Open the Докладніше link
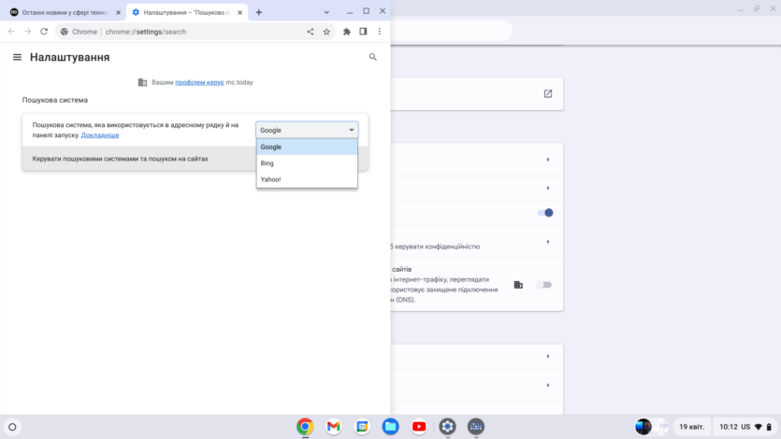Screen dimensions: 781x439 pos(100,135)
